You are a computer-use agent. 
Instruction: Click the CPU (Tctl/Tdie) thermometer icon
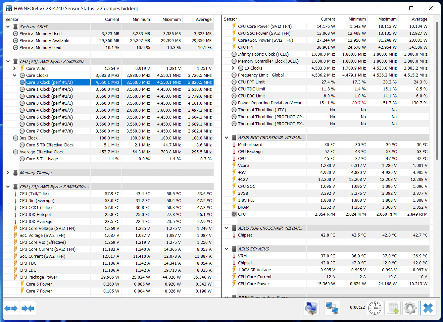(x=16, y=193)
